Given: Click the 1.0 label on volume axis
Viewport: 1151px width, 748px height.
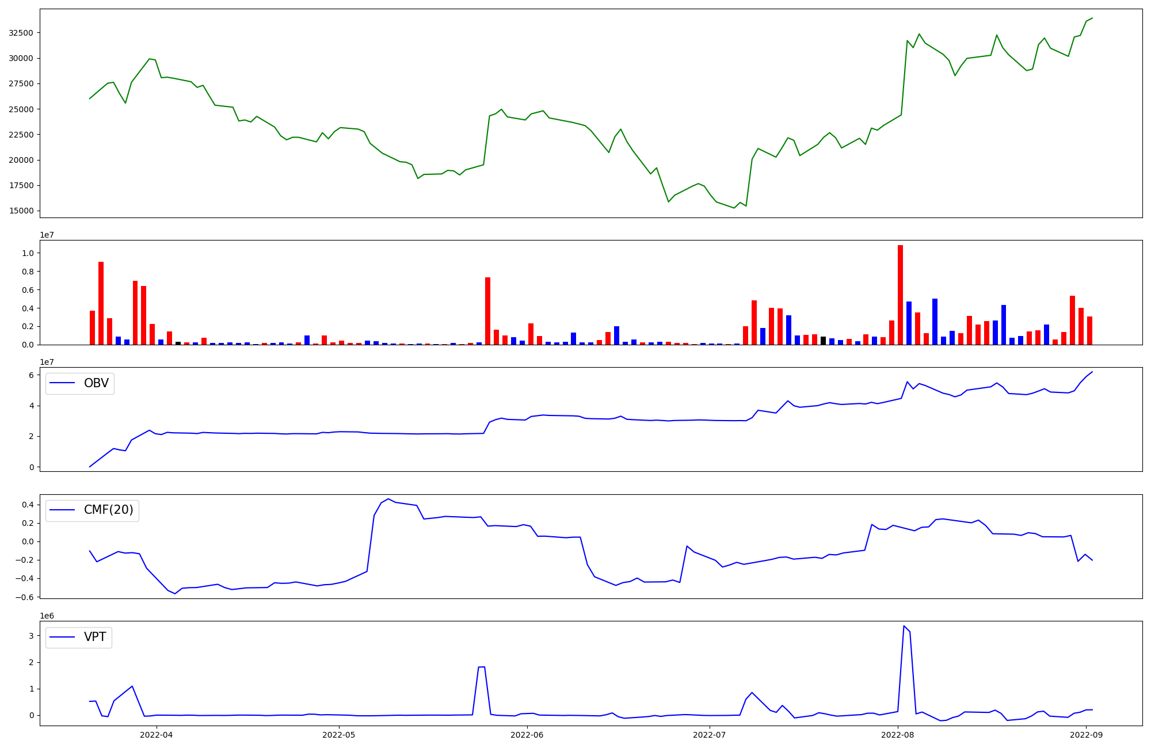Looking at the screenshot, I should (28, 253).
